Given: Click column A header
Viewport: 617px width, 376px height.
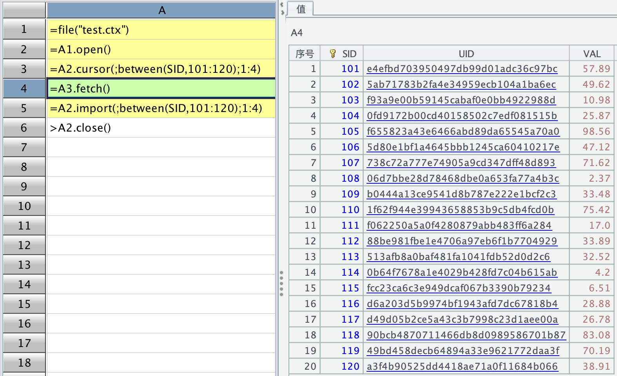Looking at the screenshot, I should [x=162, y=11].
